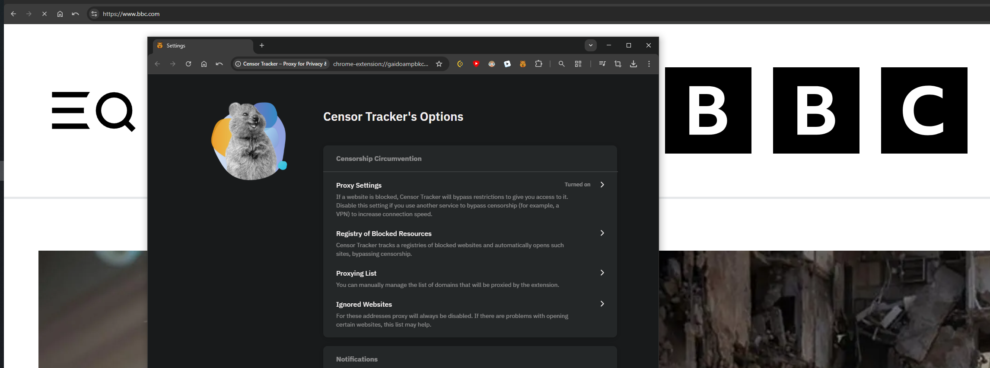Open the white play-card extension icon

pos(507,64)
